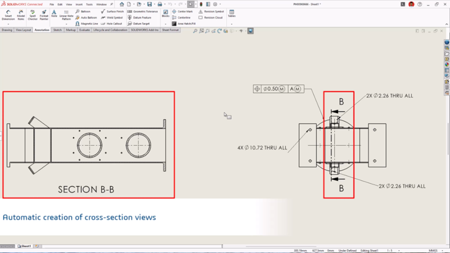Activate the Format Painter tool
Viewport: 450px width, 253px height.
(x=44, y=15)
